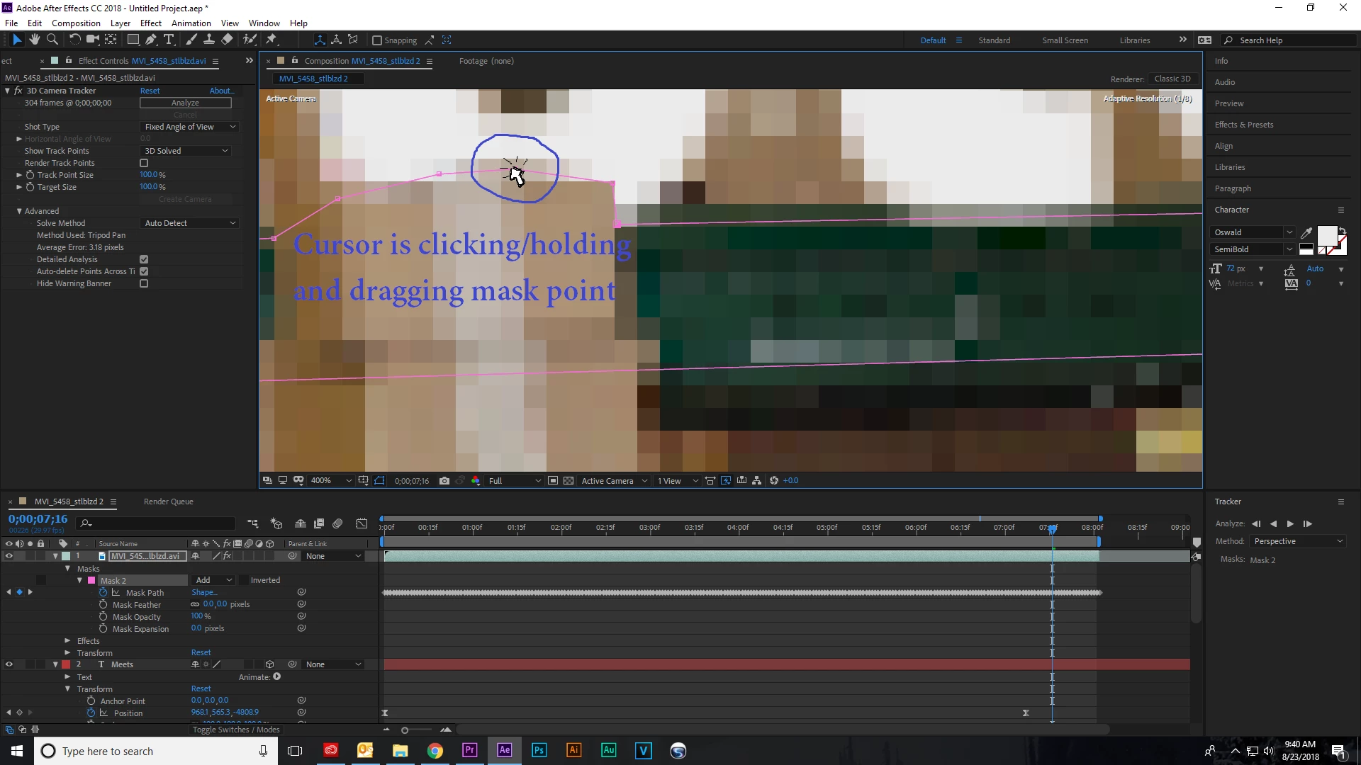Select the Zoom tool magnifier
1361x765 pixels.
tap(52, 40)
